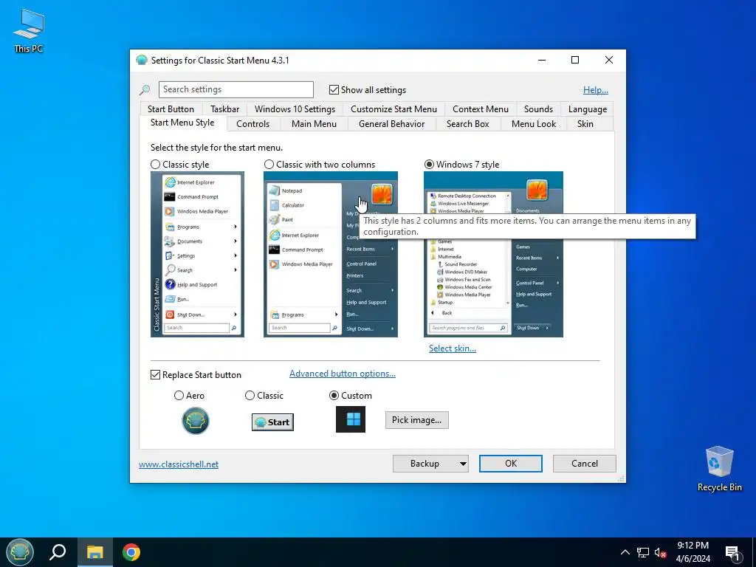Screen dimensions: 756x567
Task: Show hidden tray icons chevron
Action: click(625, 552)
